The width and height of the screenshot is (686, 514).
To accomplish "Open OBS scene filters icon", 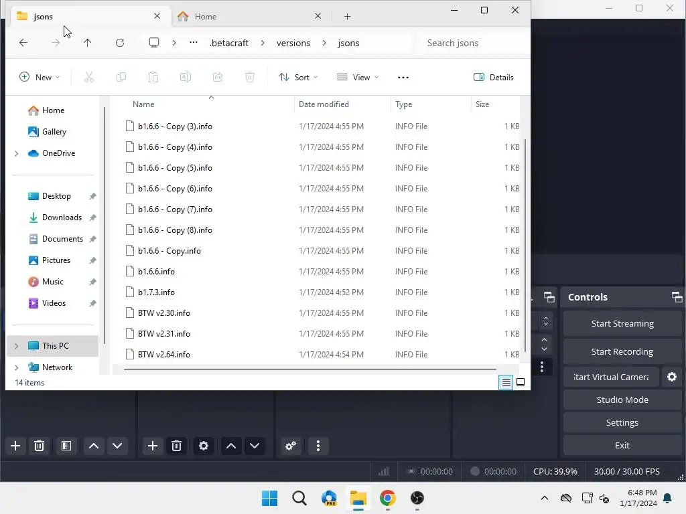I will coord(66,446).
